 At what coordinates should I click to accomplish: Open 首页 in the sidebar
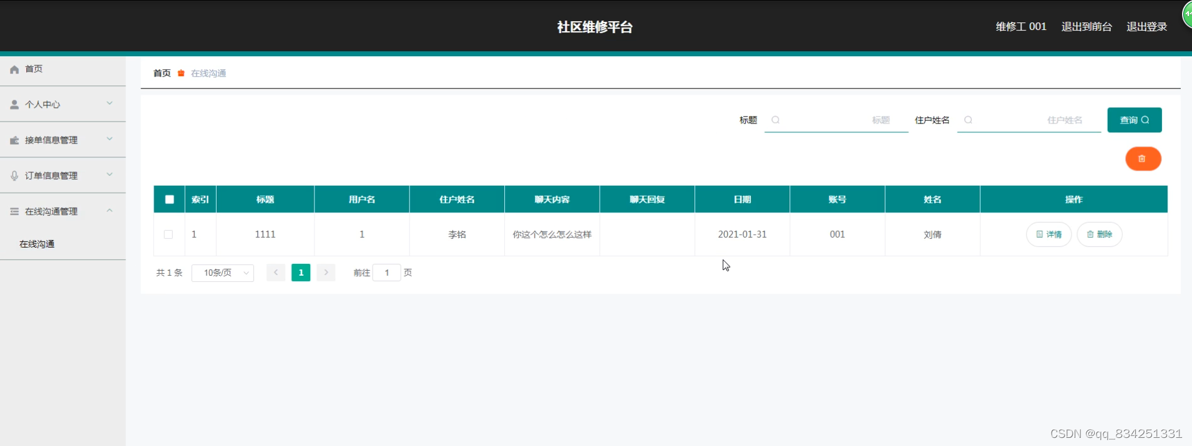(62, 69)
